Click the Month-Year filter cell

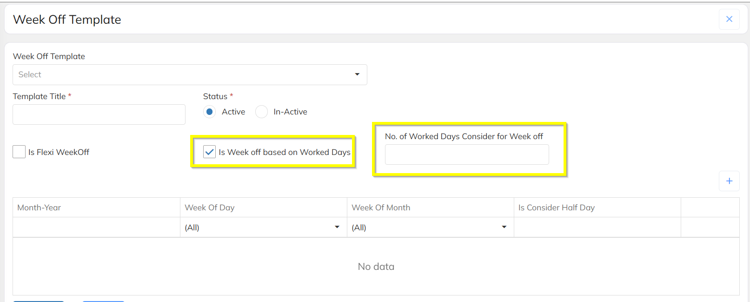(96, 228)
